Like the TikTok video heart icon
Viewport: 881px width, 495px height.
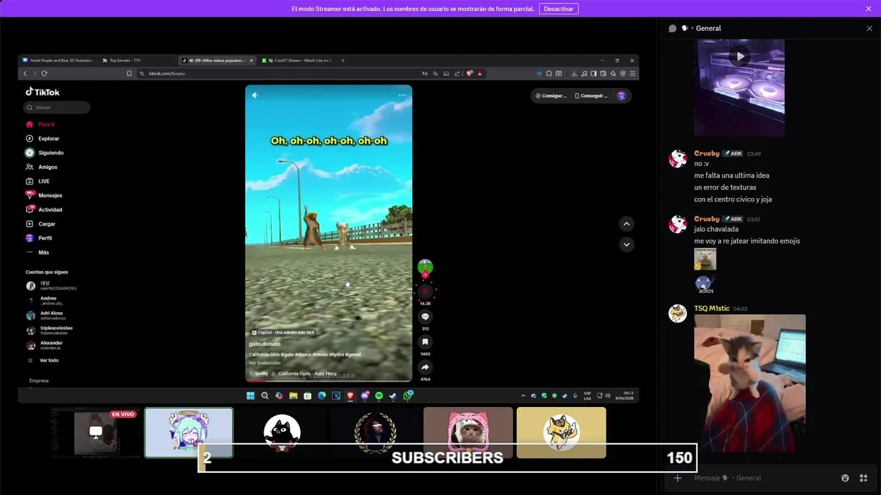[x=425, y=291]
